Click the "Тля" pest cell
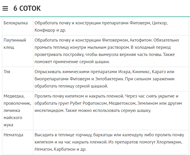This screenshot has height=155, width=190. [6, 72]
